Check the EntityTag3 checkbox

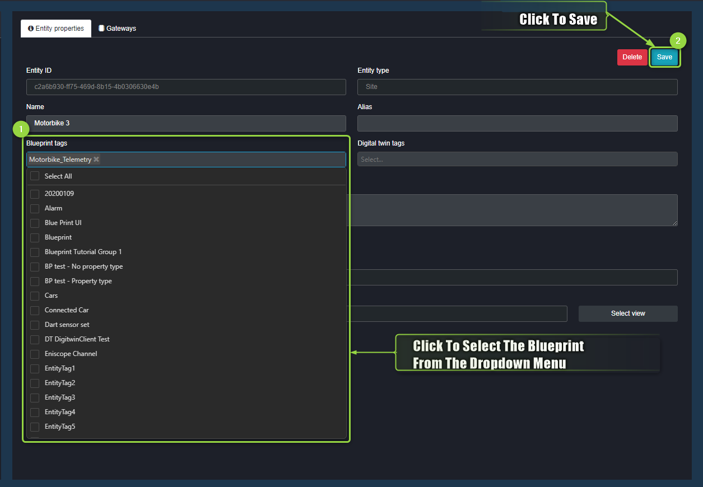(x=35, y=397)
